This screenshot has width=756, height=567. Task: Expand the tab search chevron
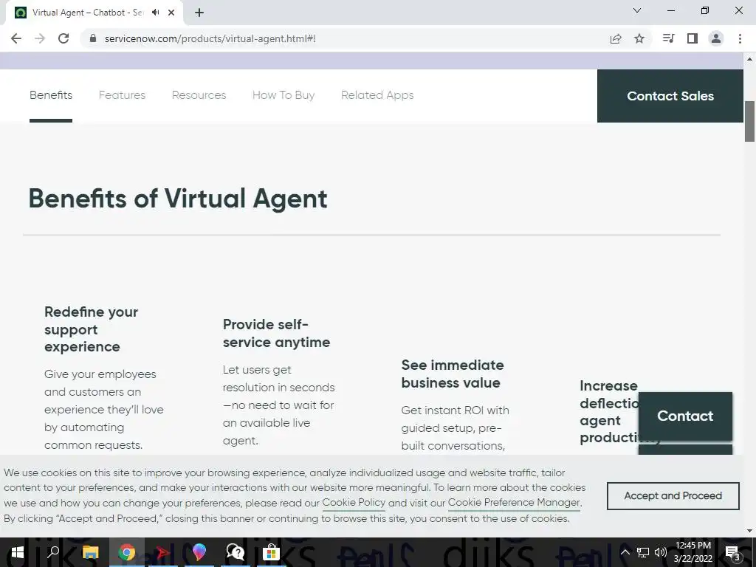pyautogui.click(x=637, y=10)
